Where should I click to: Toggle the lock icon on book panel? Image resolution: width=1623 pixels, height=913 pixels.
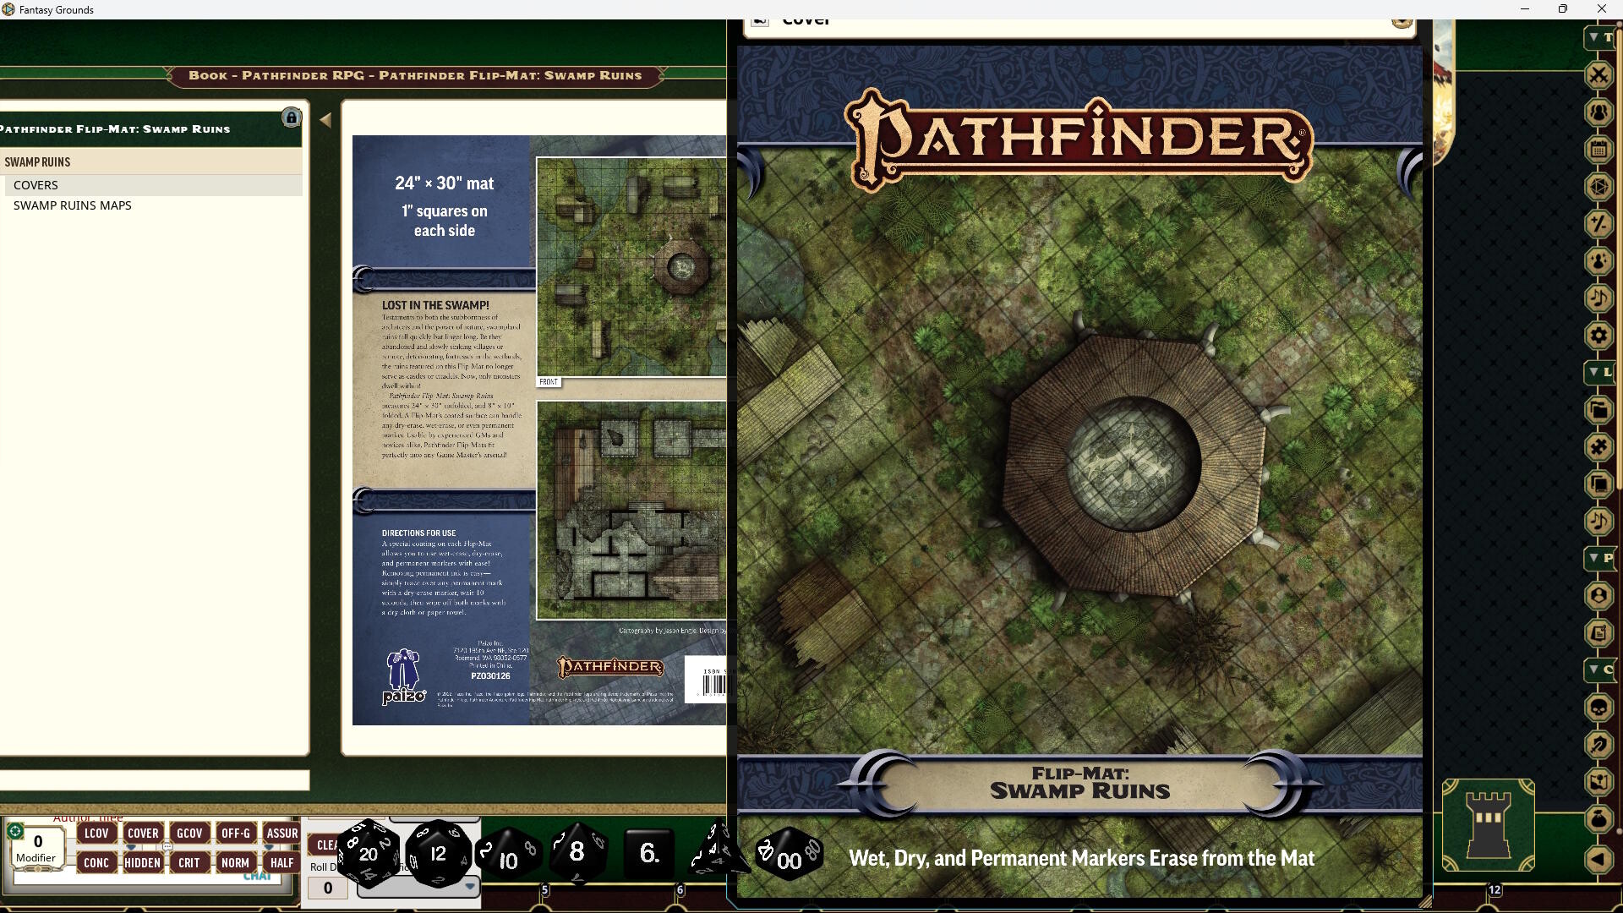(291, 118)
